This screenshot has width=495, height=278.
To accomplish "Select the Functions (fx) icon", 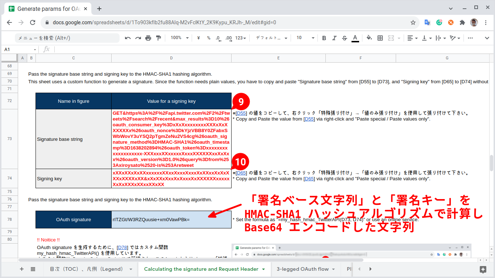I will (x=46, y=49).
